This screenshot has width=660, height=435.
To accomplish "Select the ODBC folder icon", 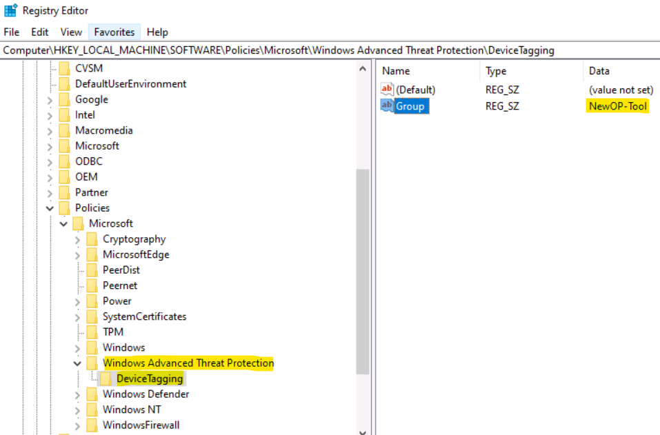I will (64, 161).
